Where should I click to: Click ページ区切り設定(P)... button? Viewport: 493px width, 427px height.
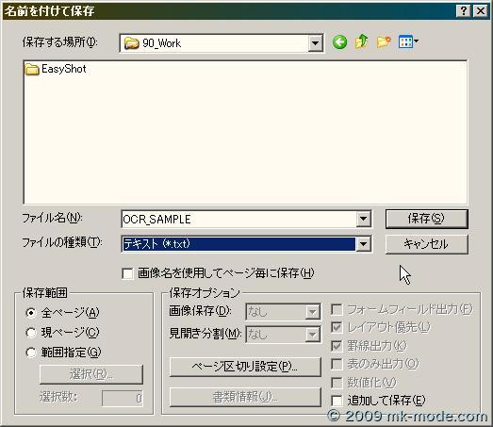pyautogui.click(x=245, y=367)
